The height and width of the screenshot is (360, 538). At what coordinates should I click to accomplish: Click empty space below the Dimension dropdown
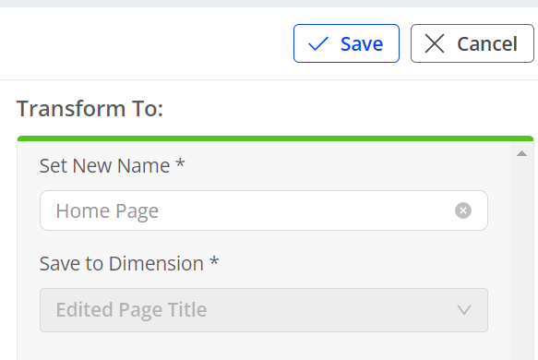pos(264,347)
